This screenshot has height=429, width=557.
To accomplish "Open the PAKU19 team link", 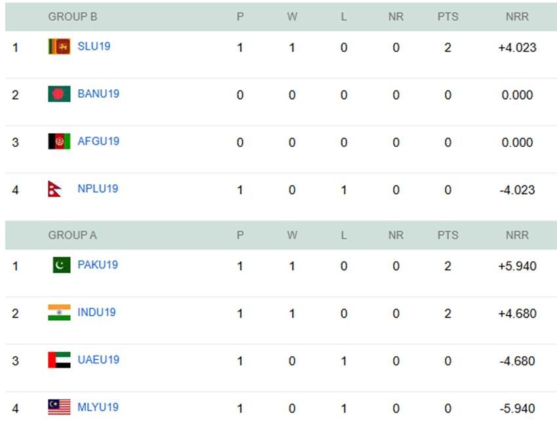I will click(98, 265).
